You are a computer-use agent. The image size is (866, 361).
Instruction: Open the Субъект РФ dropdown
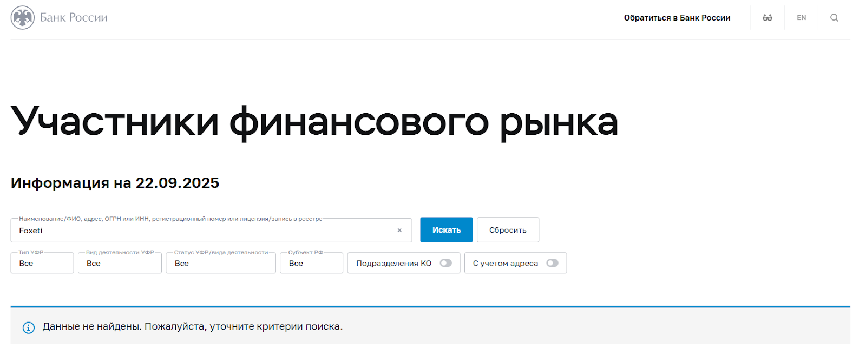pos(311,264)
